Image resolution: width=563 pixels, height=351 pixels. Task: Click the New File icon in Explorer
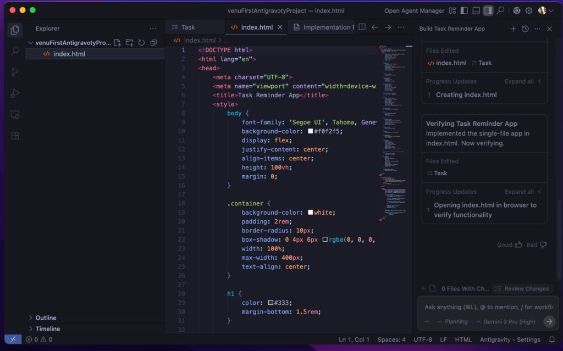[x=117, y=43]
